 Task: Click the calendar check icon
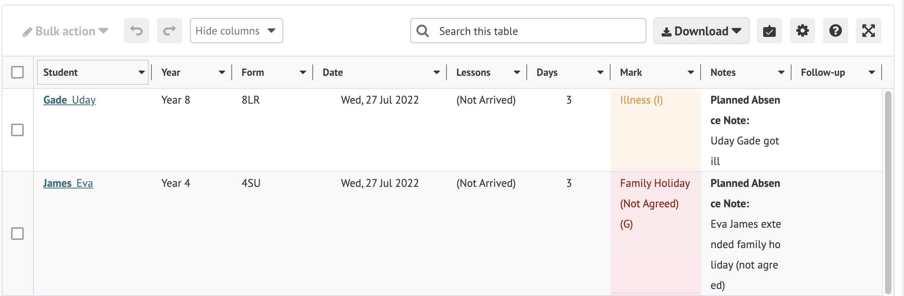769,31
